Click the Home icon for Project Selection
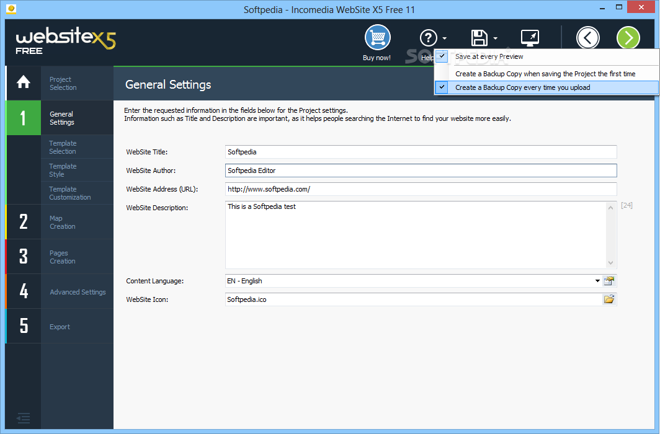 (24, 83)
